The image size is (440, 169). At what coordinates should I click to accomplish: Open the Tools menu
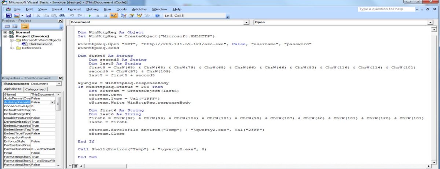pos(121,9)
